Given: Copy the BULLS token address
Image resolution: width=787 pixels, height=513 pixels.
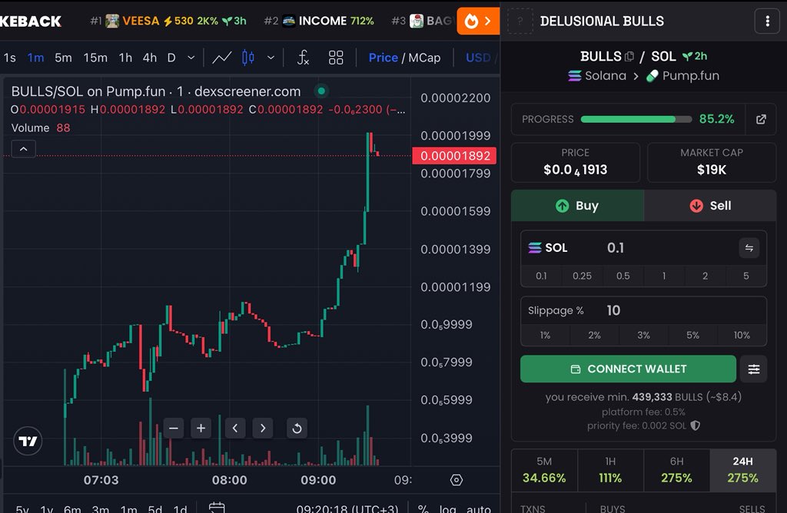Looking at the screenshot, I should [x=629, y=57].
